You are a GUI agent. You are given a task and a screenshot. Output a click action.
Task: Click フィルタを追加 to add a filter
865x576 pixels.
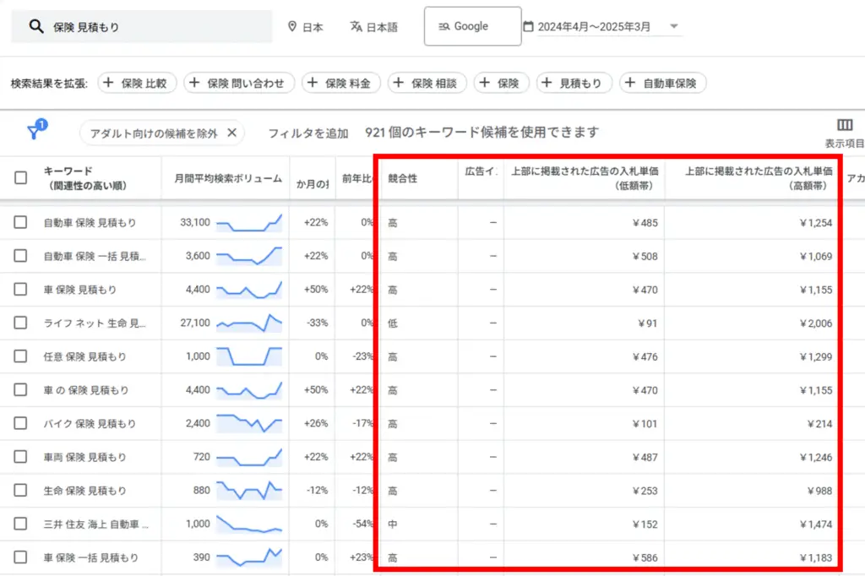pyautogui.click(x=307, y=133)
